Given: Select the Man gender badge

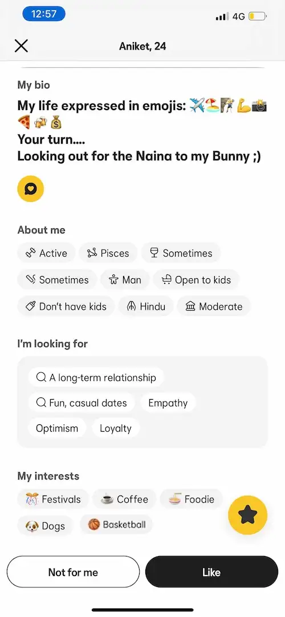Looking at the screenshot, I should (125, 280).
